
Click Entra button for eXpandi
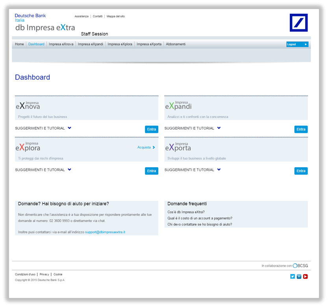pyautogui.click(x=301, y=129)
